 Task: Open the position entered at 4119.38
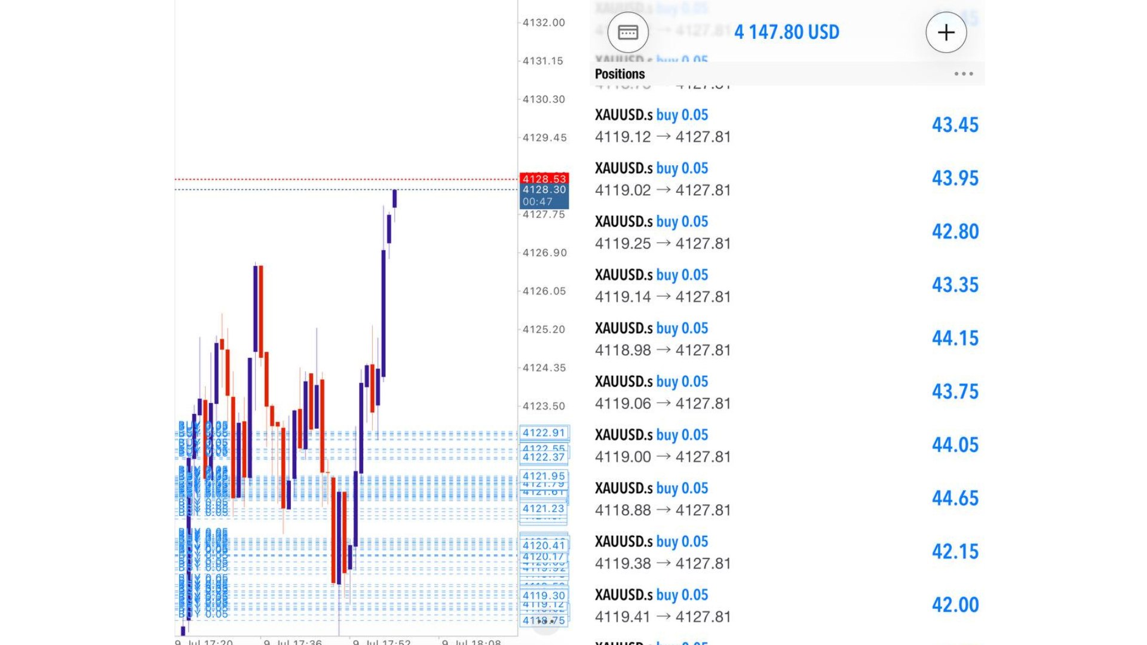(787, 552)
